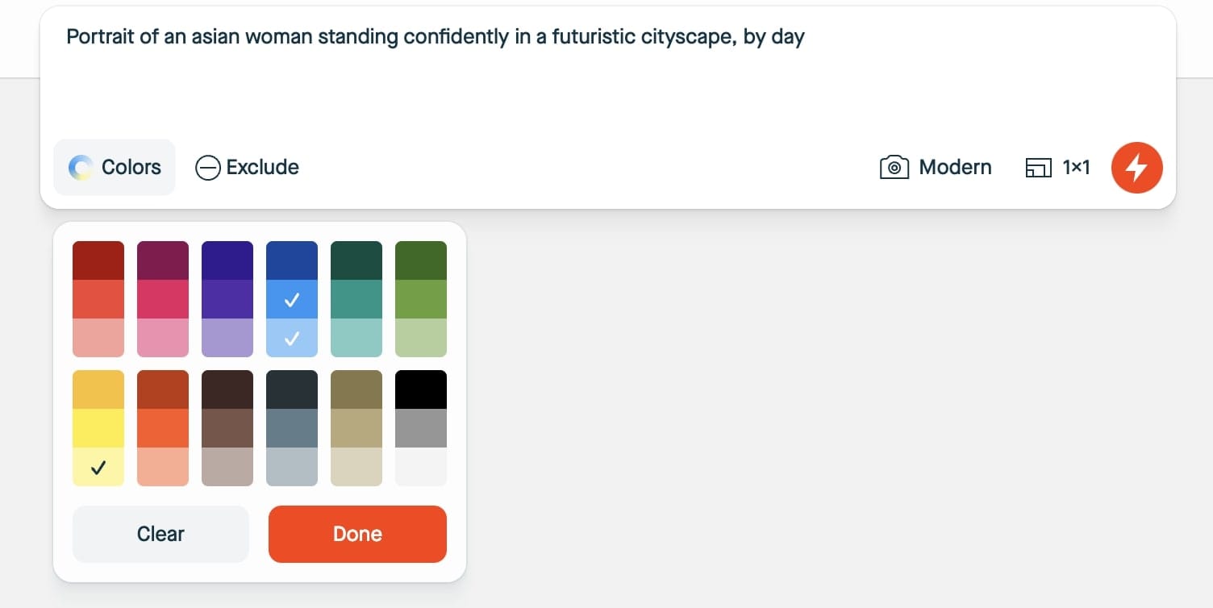Open the Exclude option

pos(262,168)
